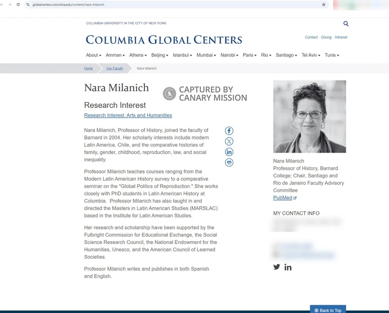Open the Contact page
This screenshot has width=389, height=313.
coord(310,36)
